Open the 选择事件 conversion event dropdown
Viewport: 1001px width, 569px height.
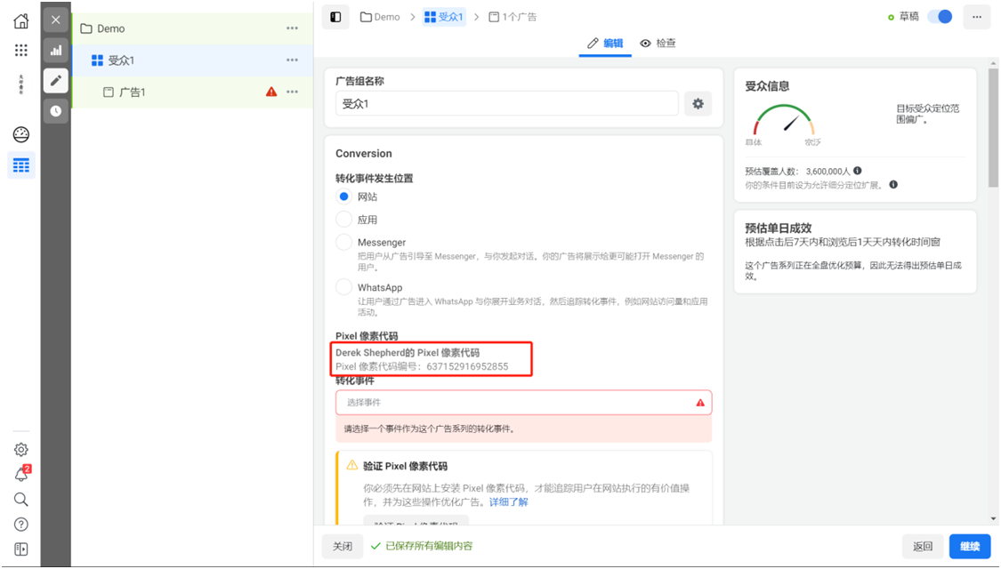click(x=523, y=402)
